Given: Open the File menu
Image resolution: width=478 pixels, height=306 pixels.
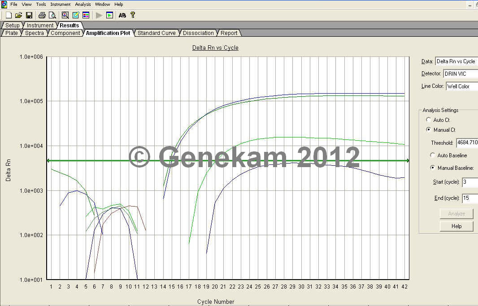Looking at the screenshot, I should (14, 4).
